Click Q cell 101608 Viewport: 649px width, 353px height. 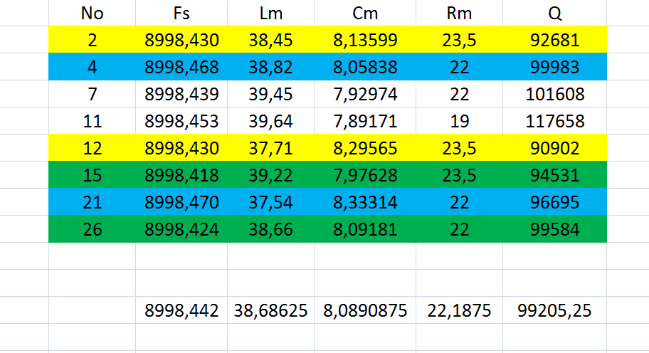pyautogui.click(x=554, y=94)
